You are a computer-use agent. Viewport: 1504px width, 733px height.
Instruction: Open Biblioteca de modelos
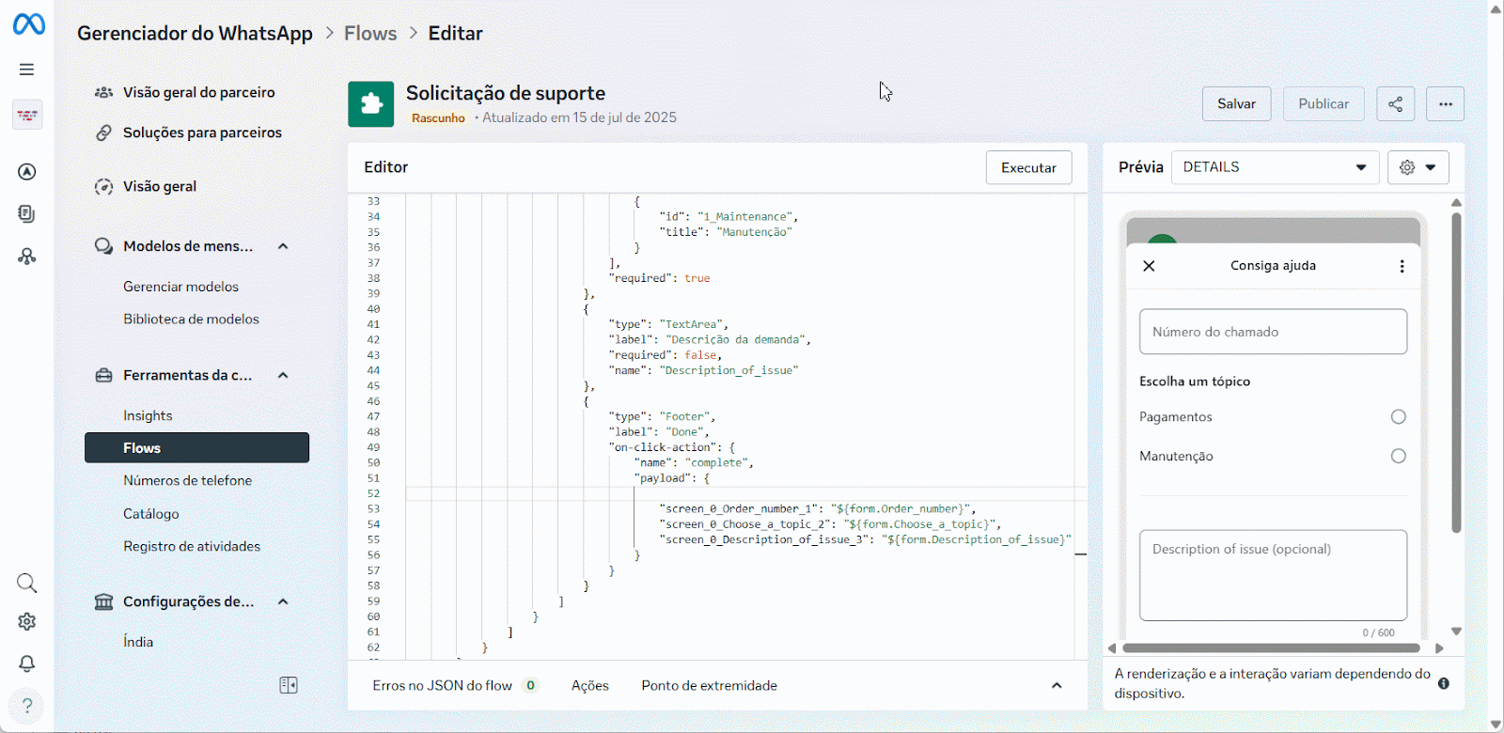191,319
